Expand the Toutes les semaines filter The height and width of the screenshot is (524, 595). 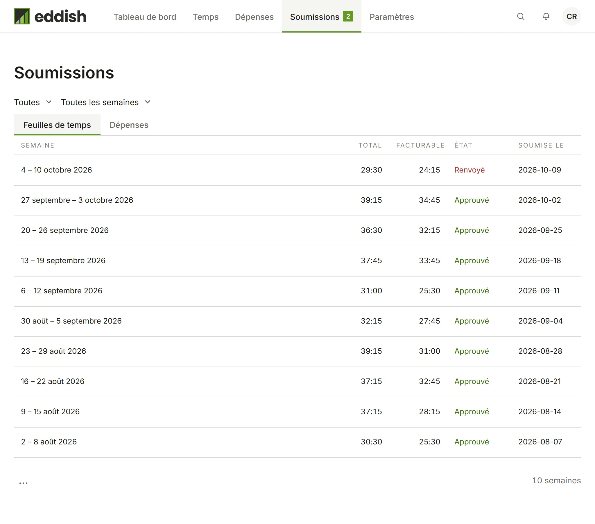pyautogui.click(x=106, y=102)
